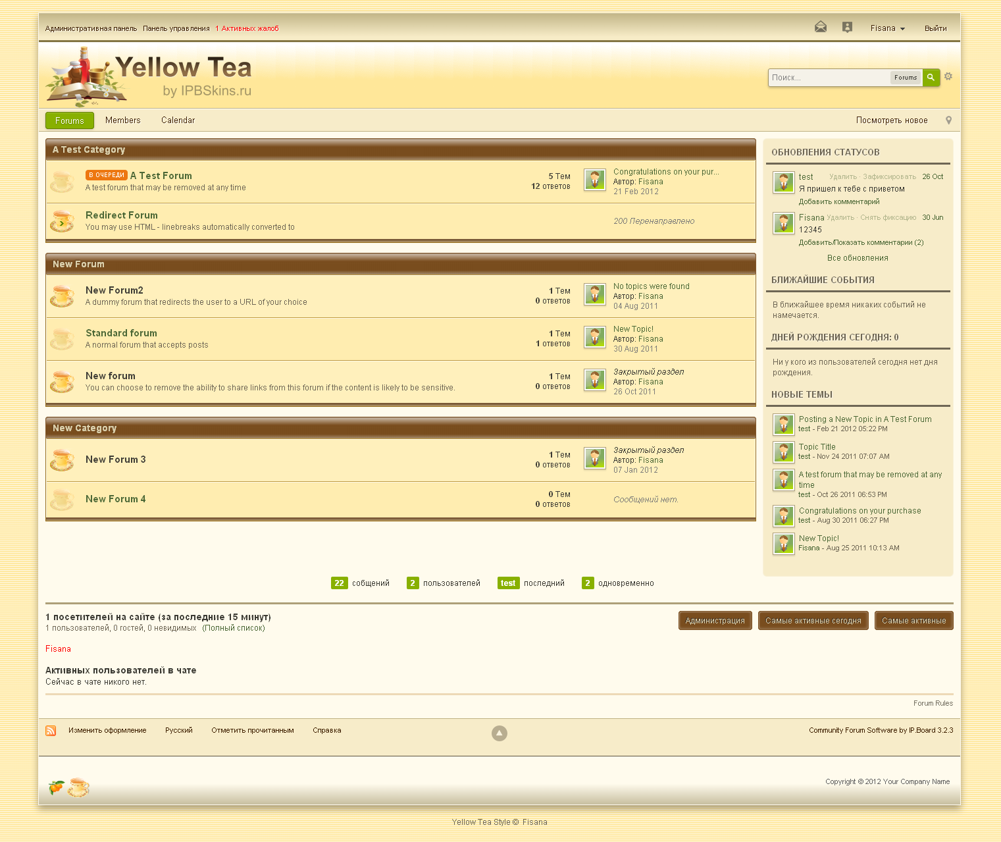This screenshot has height=842, width=1001.
Task: Click the RSS feed icon in footer
Action: point(51,731)
